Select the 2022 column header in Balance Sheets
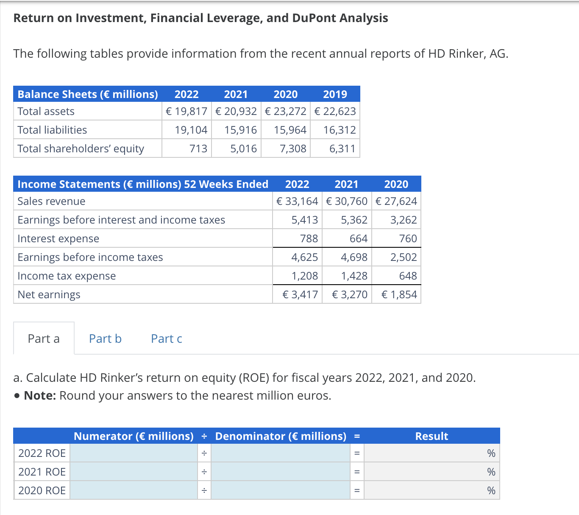The image size is (579, 515). (186, 94)
